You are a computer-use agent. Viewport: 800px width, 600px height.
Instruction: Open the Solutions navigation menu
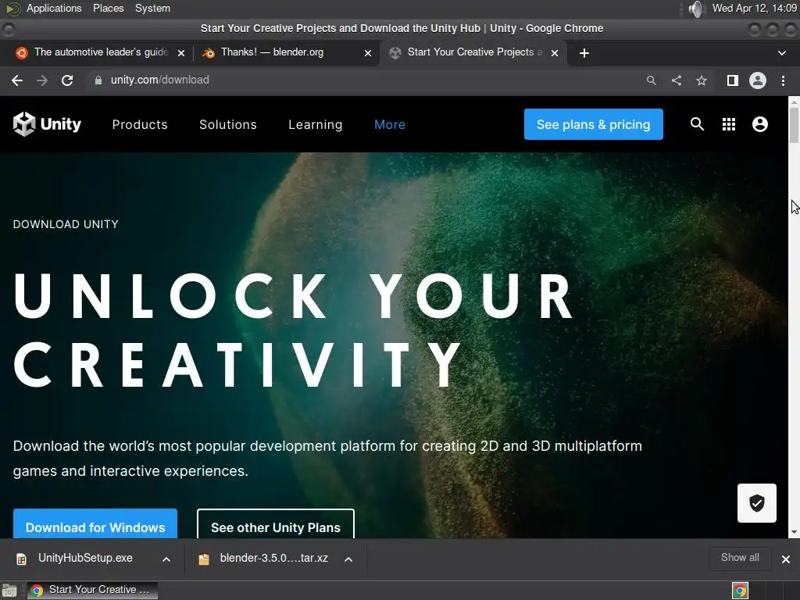(x=228, y=124)
